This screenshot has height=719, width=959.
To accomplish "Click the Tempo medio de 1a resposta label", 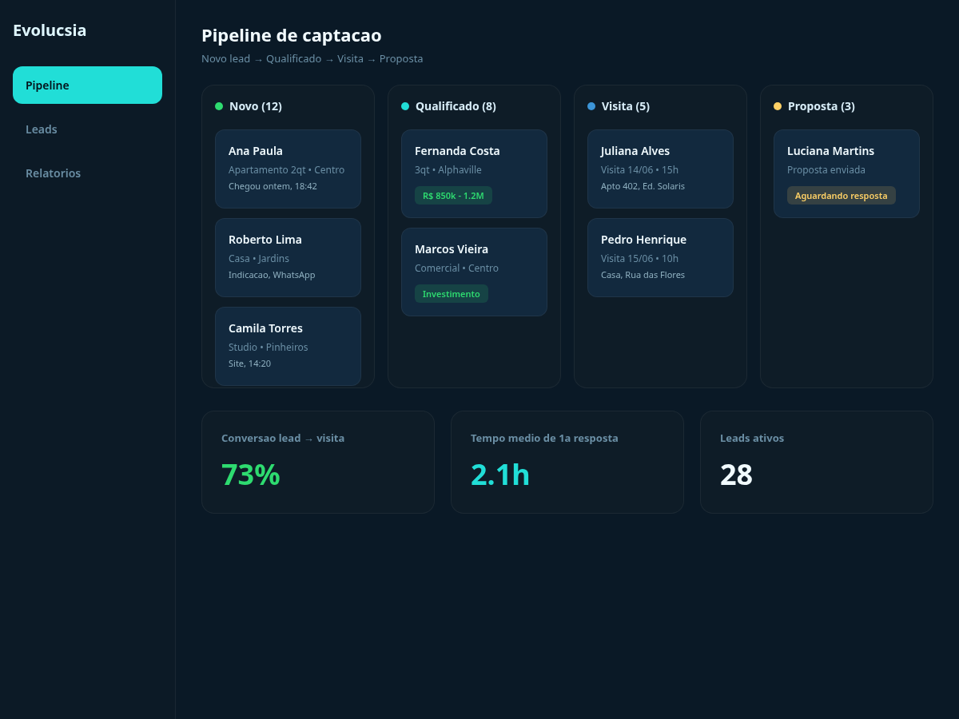I will pyautogui.click(x=544, y=439).
